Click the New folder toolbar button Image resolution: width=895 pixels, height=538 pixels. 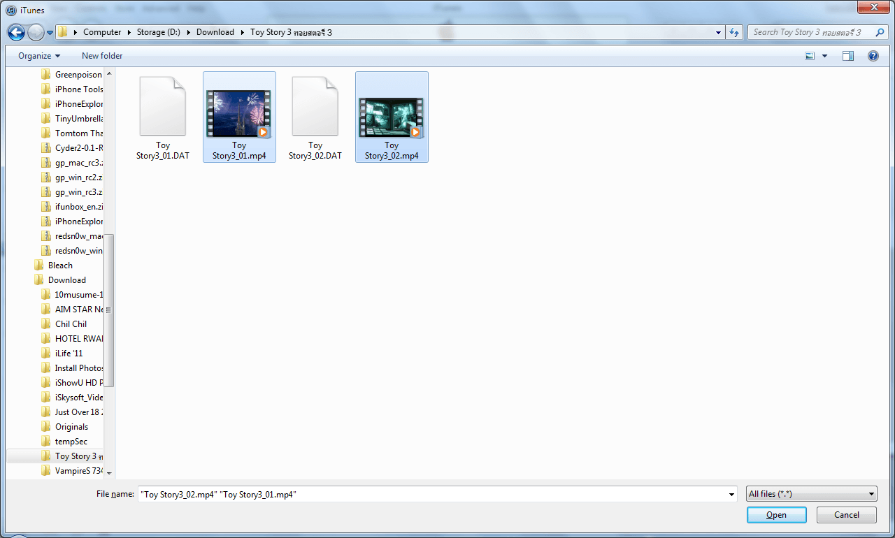(102, 56)
